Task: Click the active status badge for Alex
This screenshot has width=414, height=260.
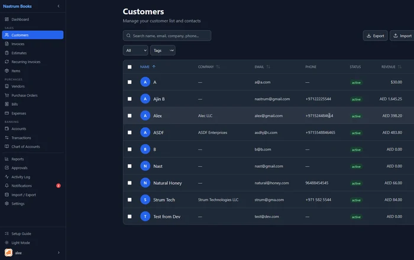Action: pos(356,116)
